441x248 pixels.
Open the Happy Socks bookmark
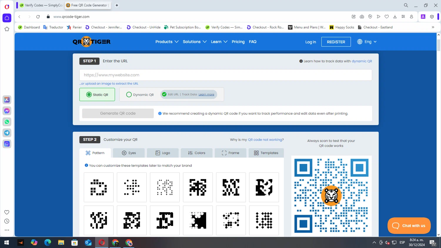pyautogui.click(x=342, y=27)
